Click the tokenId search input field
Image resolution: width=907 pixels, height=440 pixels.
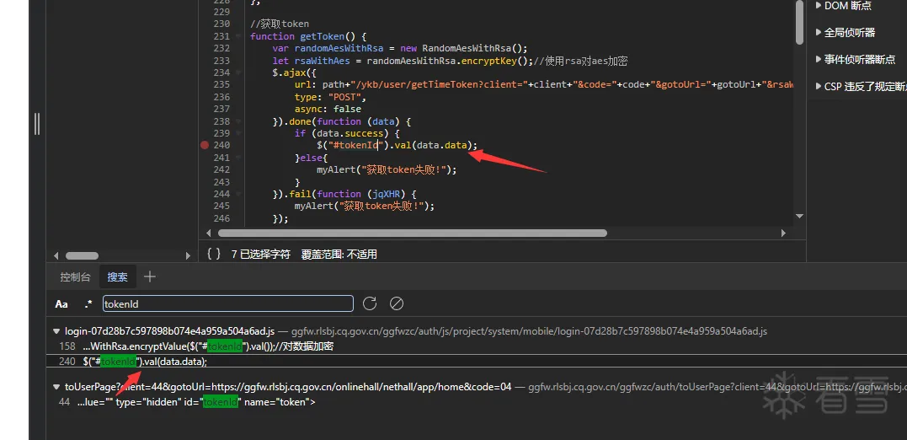point(228,303)
